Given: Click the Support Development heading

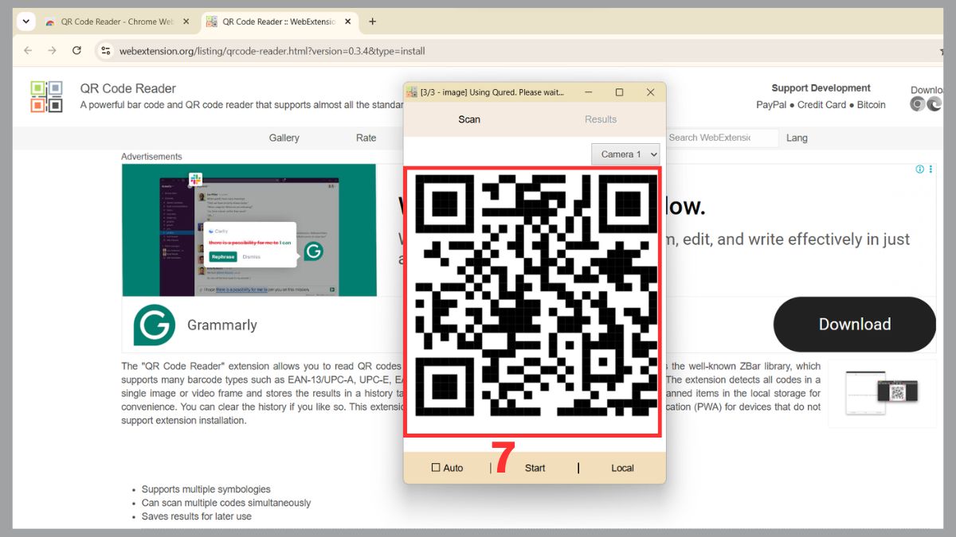Looking at the screenshot, I should tap(821, 88).
